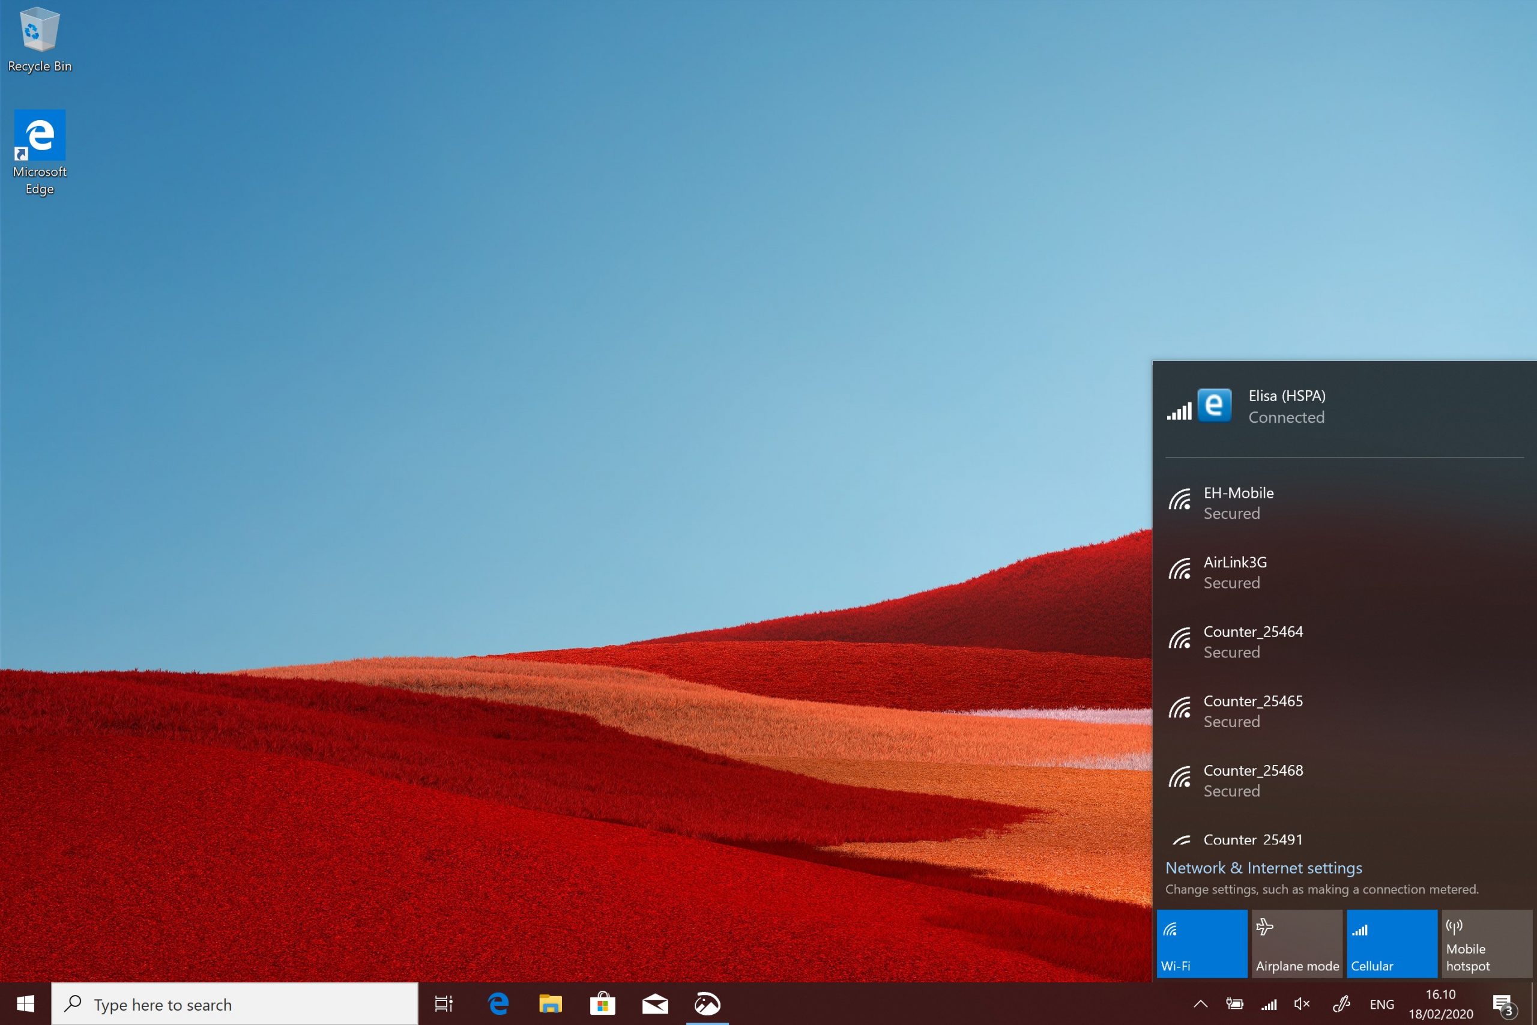The height and width of the screenshot is (1025, 1537).
Task: Open the clock and date flyout
Action: click(1440, 1003)
